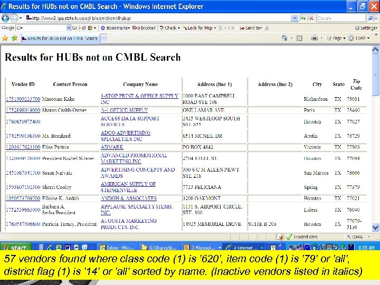Click the Print icon in command bar
Viewport: 380px width, 285px height.
(315, 38)
